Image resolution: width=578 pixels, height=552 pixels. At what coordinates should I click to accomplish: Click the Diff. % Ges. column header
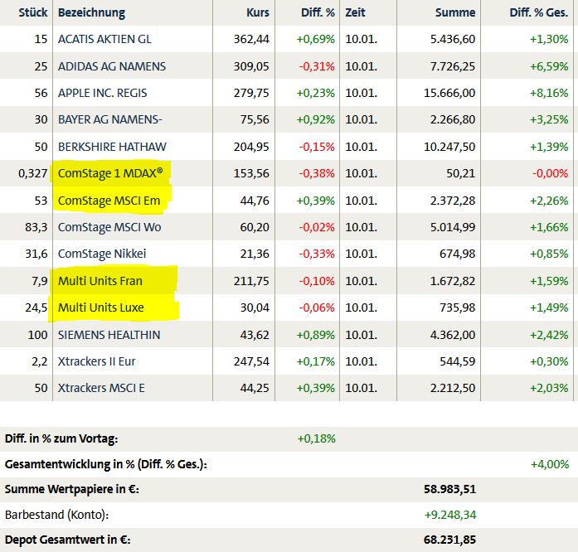click(538, 12)
